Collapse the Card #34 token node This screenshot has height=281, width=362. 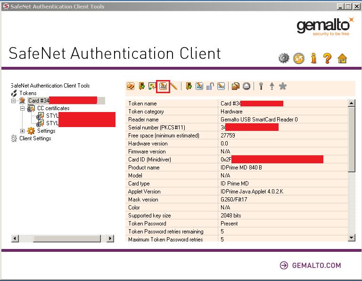point(13,101)
